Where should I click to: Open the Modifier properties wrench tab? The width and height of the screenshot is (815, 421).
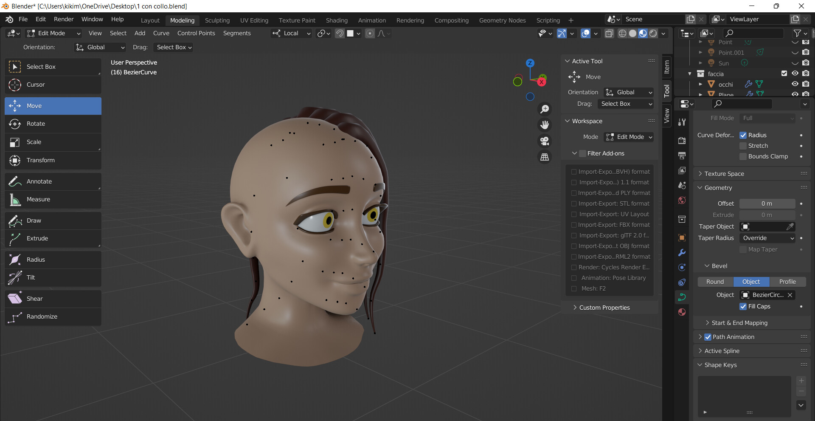682,252
